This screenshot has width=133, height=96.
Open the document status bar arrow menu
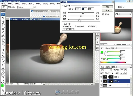click(x=42, y=84)
